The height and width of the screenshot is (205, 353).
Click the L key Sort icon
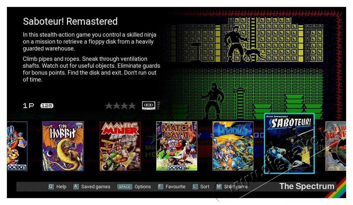tap(195, 187)
